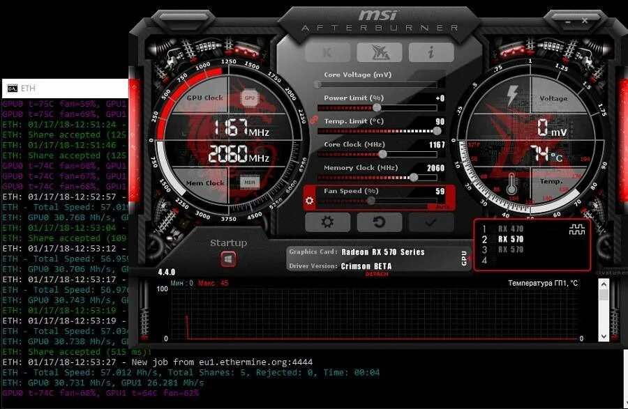Open the information (i) panel
628x409 pixels.
click(431, 52)
